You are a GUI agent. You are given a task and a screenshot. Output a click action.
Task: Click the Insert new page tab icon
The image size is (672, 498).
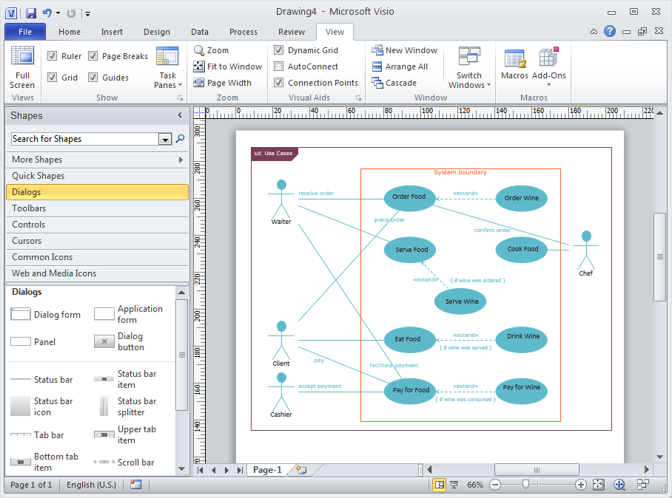[x=301, y=470]
